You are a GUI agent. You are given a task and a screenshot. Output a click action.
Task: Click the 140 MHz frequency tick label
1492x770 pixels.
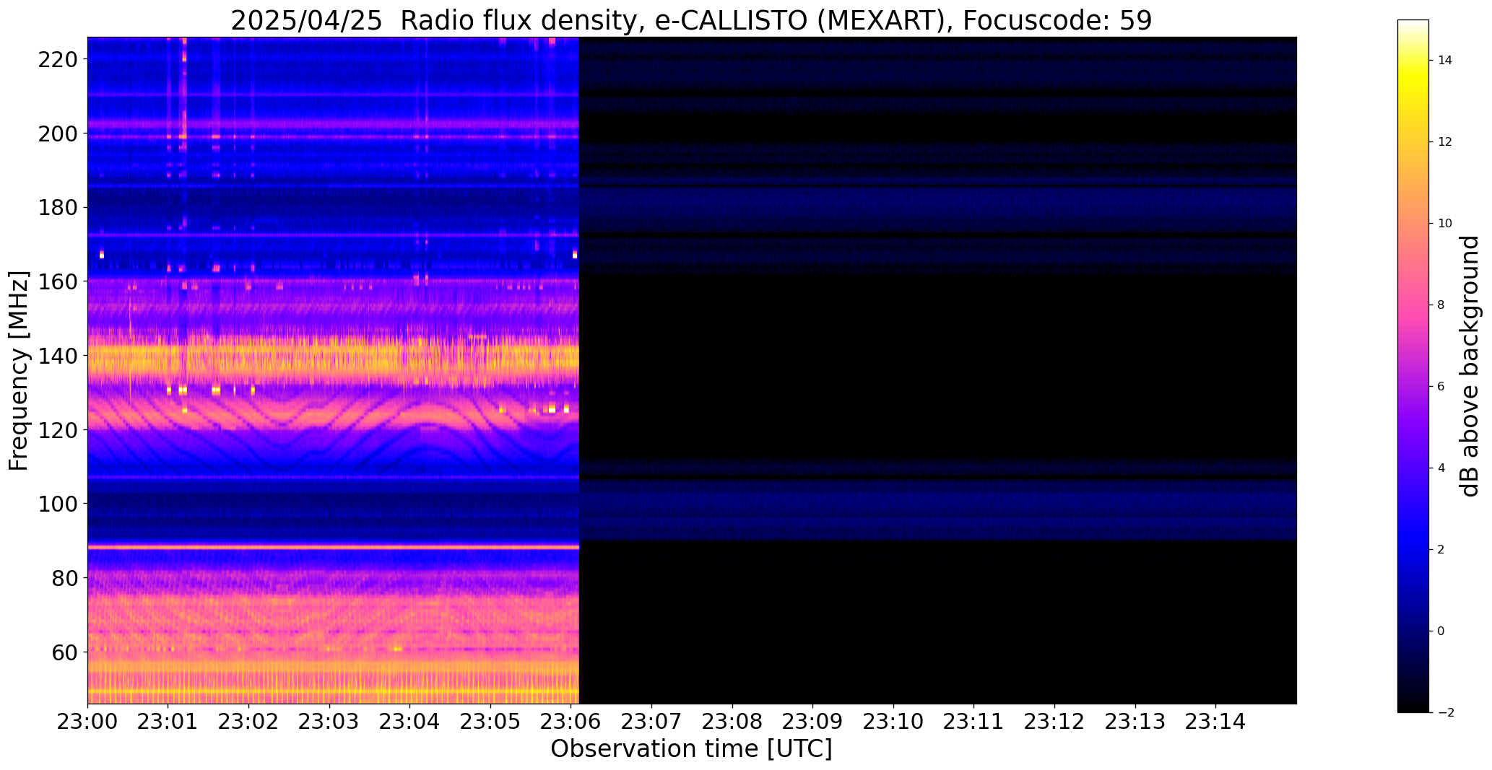point(57,356)
